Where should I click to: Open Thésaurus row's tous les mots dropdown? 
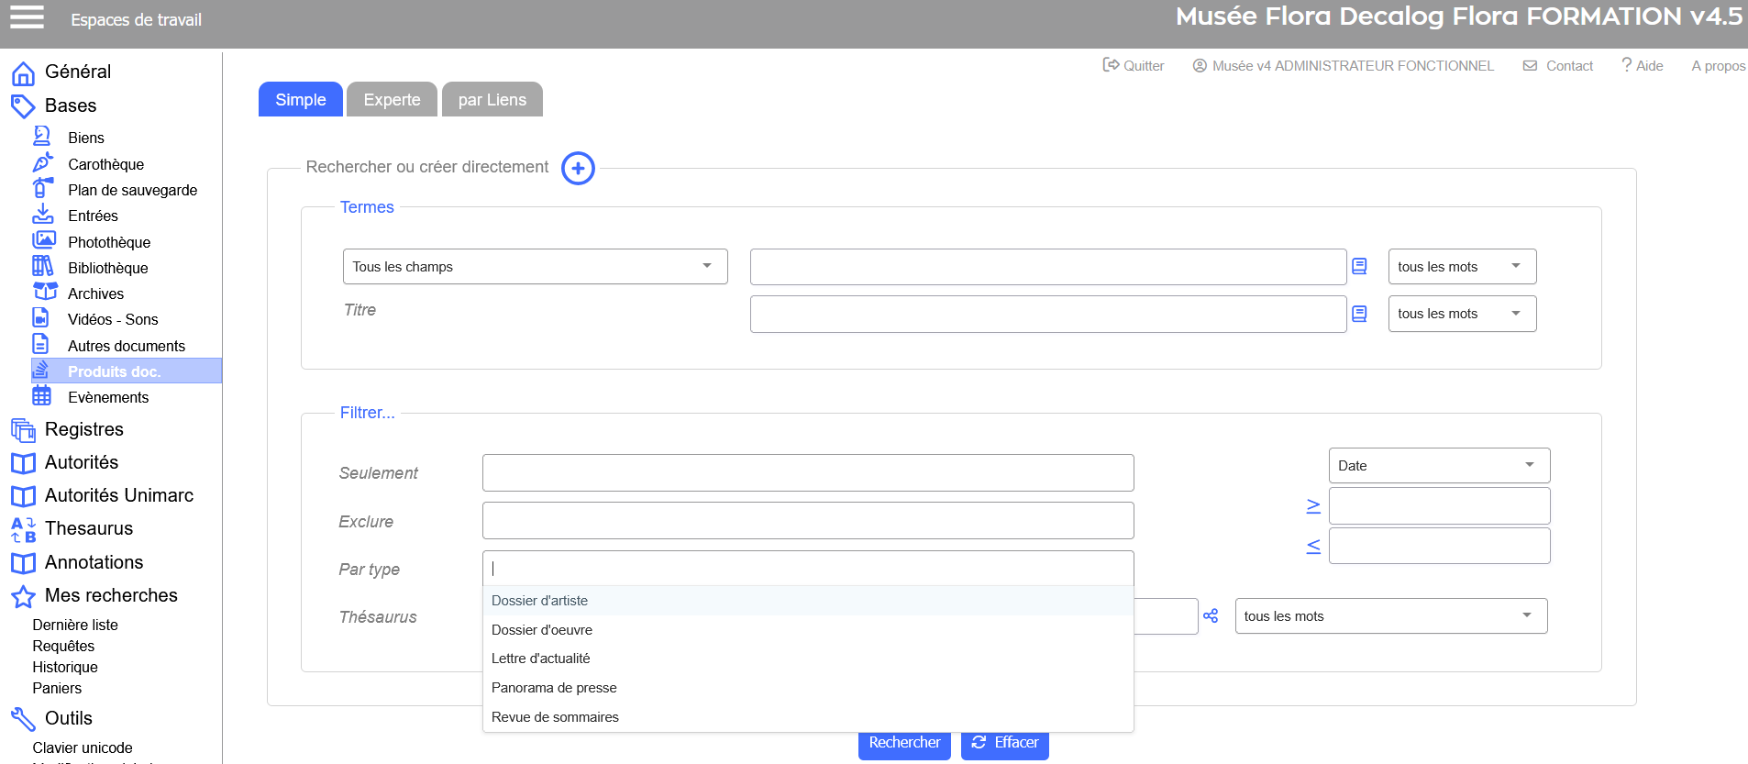[x=1391, y=616]
